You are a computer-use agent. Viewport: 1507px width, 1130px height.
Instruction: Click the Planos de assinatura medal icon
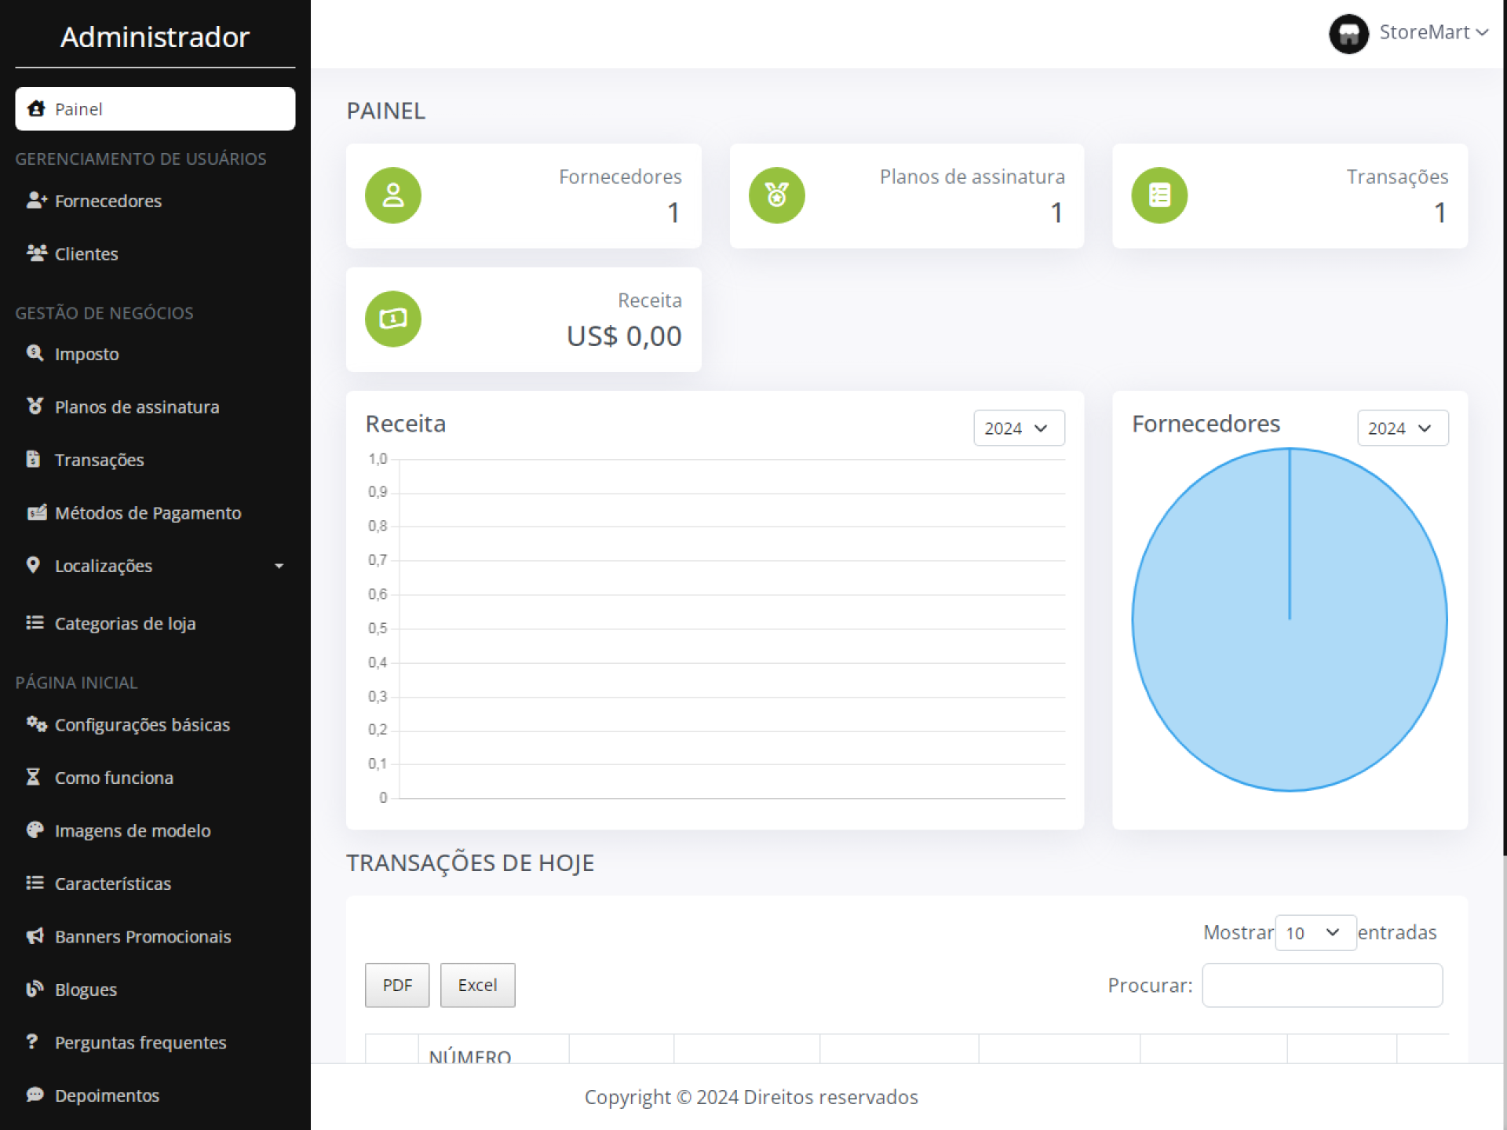tap(776, 195)
